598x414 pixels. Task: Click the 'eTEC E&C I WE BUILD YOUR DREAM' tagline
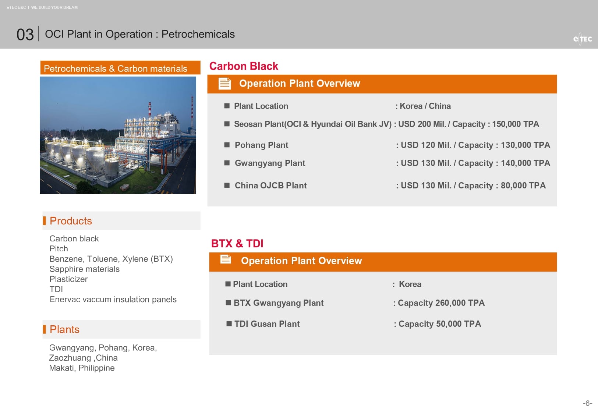pos(42,7)
